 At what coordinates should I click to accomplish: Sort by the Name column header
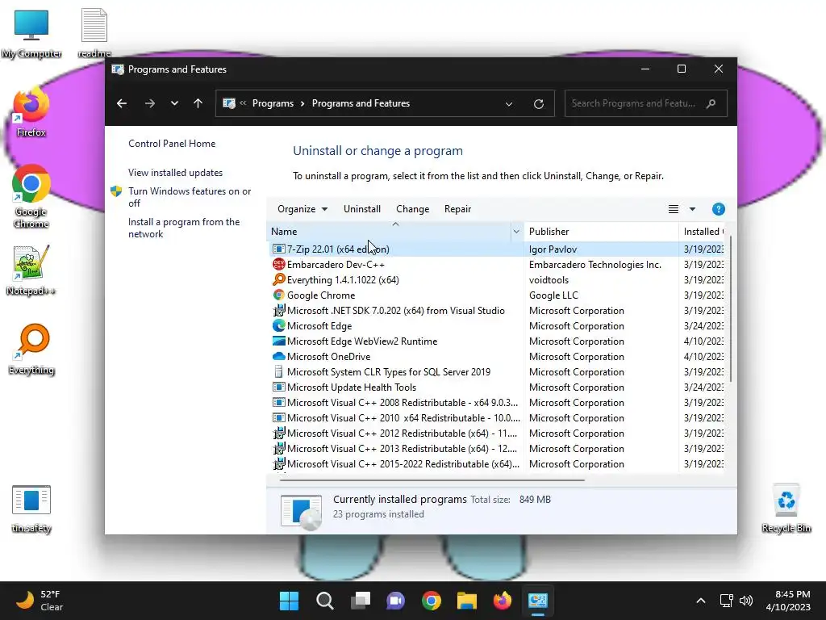[x=389, y=232]
